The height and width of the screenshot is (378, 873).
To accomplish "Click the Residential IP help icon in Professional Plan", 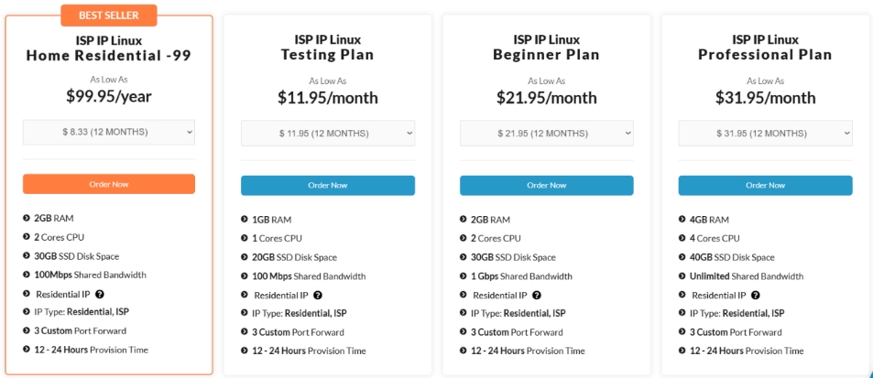I will tap(756, 296).
